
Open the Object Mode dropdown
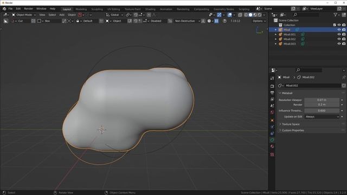(x=24, y=15)
